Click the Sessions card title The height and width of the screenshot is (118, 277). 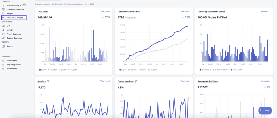[42, 81]
